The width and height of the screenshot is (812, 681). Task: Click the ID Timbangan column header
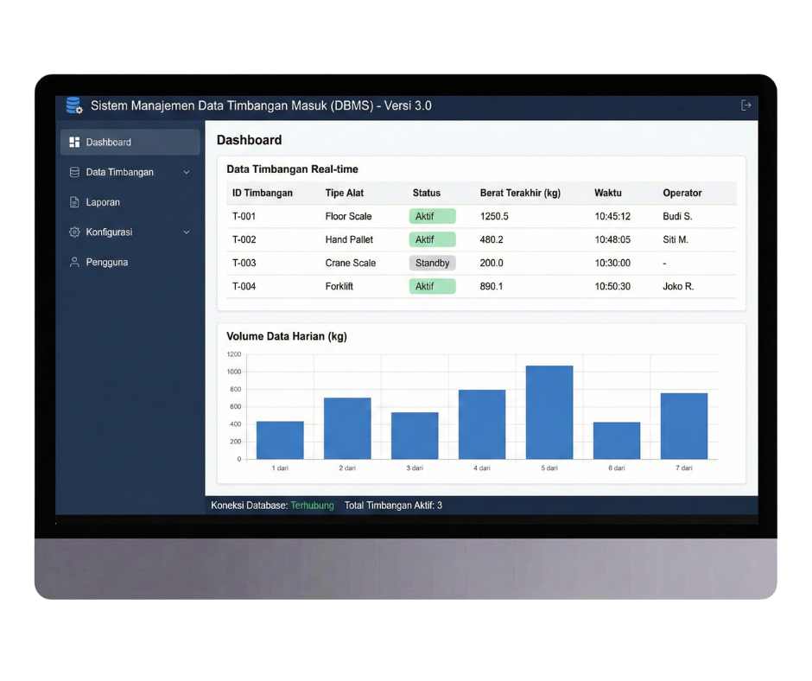coord(263,193)
